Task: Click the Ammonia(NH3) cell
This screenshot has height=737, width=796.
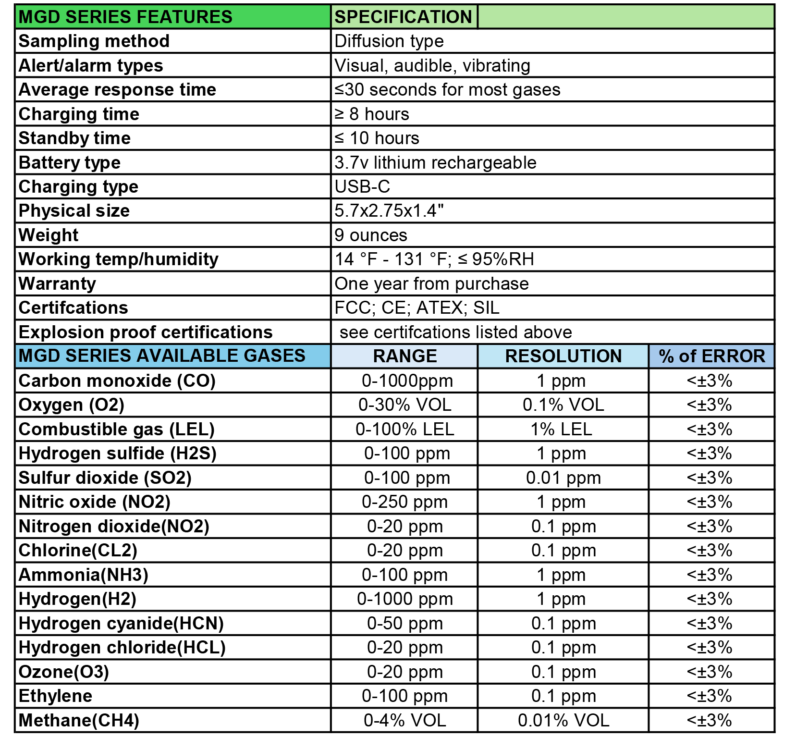Action: tap(172, 575)
